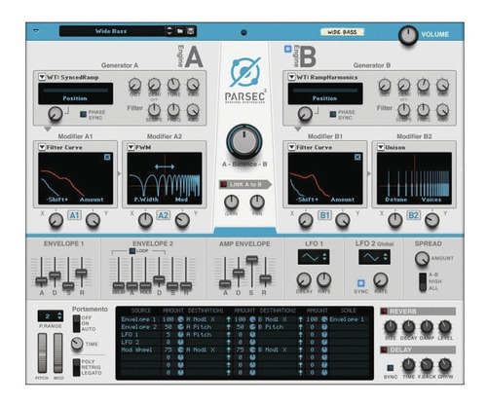
Task: Open the patch browser folder icon
Action: pos(180,31)
